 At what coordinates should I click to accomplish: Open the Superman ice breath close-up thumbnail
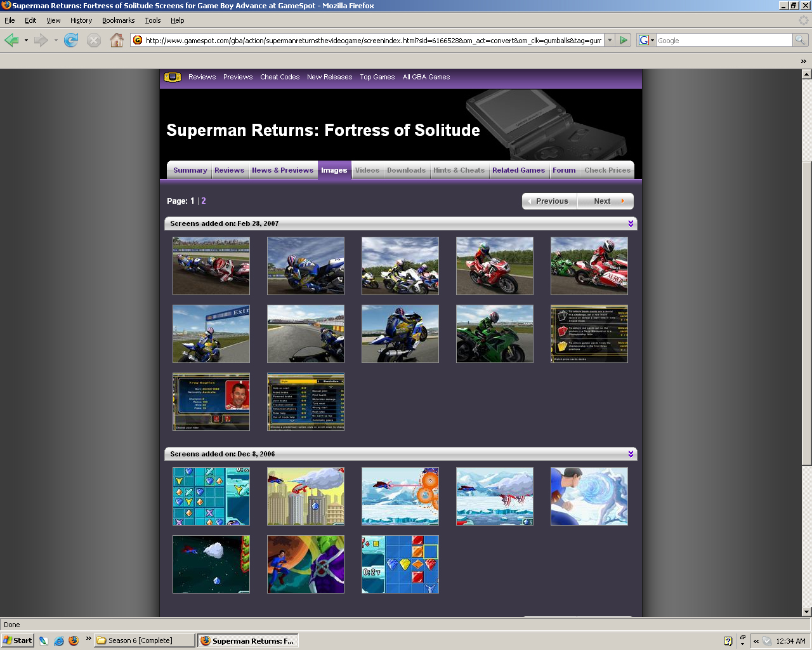(589, 496)
